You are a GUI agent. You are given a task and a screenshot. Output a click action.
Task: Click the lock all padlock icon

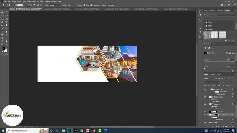click(219, 85)
